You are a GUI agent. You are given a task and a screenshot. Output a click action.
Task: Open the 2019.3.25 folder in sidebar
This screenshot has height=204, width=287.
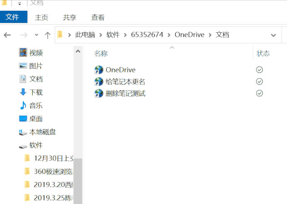(x=53, y=198)
